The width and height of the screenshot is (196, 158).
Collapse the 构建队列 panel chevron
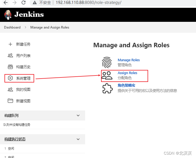(78, 115)
